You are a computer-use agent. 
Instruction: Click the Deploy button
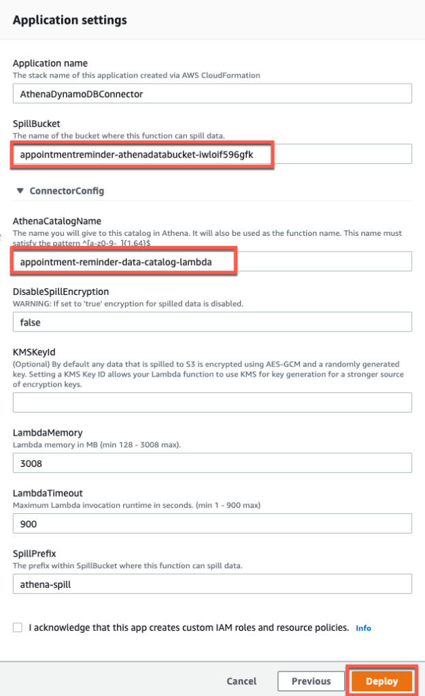click(381, 680)
